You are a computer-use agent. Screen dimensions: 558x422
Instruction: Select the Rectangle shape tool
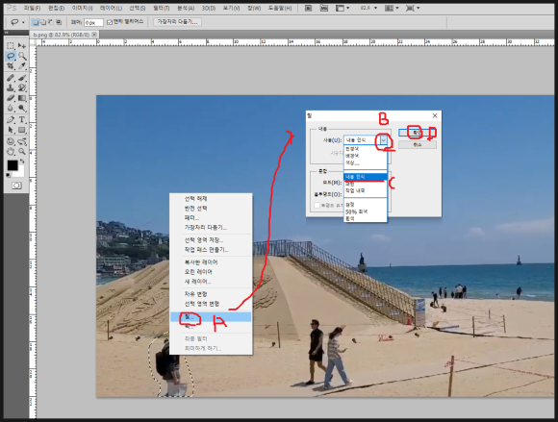[22, 130]
